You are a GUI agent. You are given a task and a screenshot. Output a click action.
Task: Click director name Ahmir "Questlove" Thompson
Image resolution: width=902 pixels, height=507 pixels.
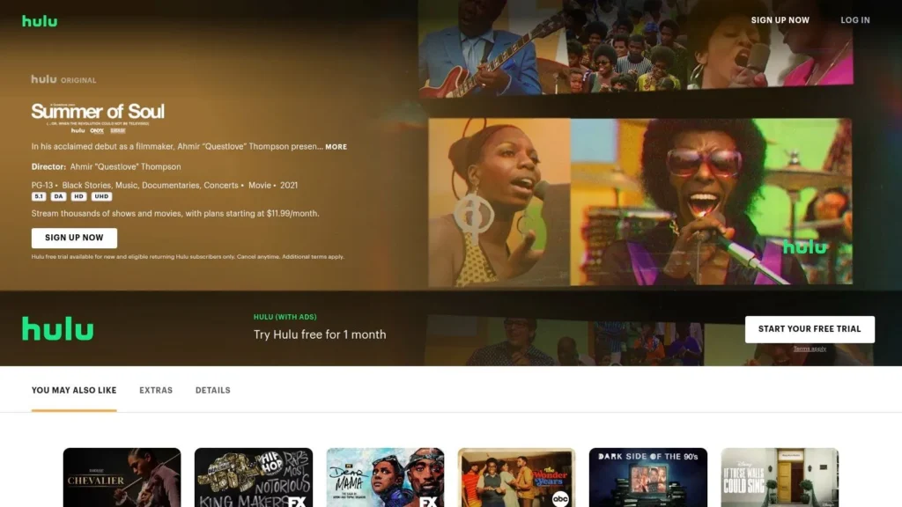pos(125,166)
